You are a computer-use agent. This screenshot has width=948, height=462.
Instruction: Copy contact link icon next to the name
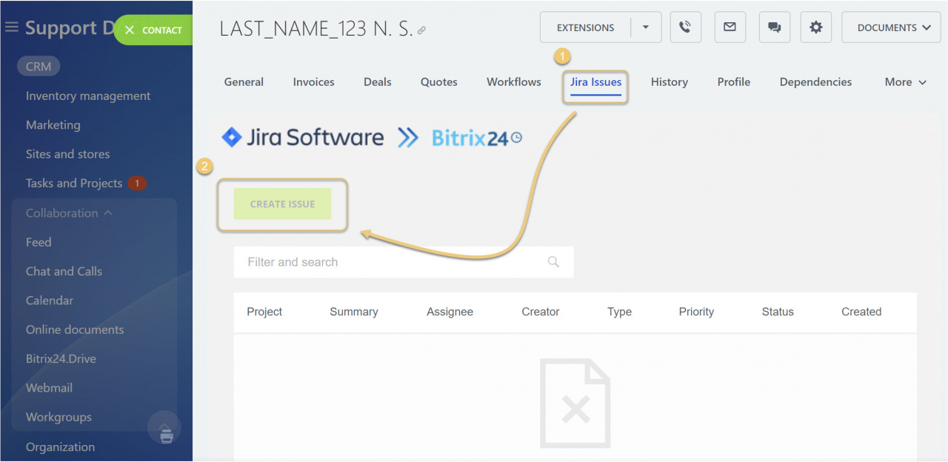click(x=421, y=30)
